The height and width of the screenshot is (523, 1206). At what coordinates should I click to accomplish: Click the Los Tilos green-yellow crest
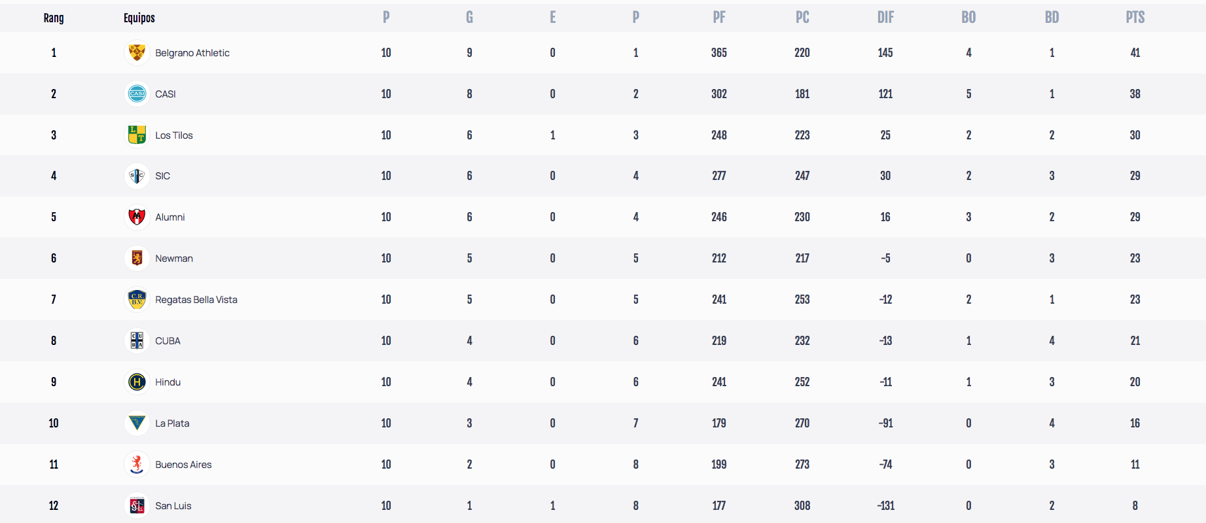[137, 135]
